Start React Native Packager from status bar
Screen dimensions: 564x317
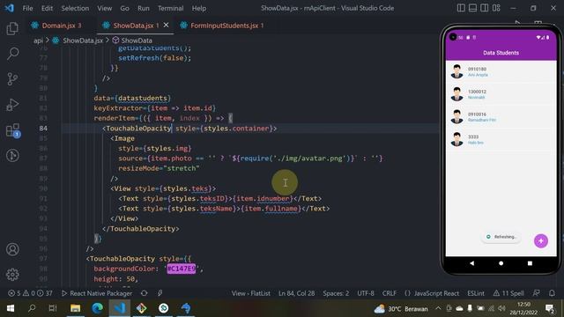97,293
